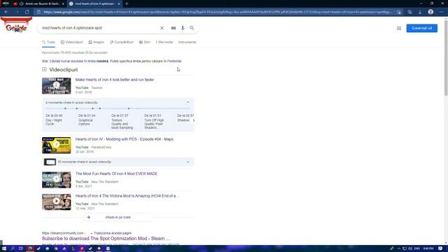Viewport: 448px width, 252px height.
Task: Open Windows Task View
Action: (x=21, y=248)
